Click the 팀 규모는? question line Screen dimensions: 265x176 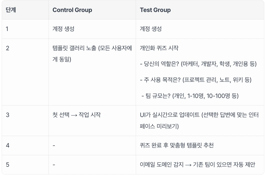190,96
